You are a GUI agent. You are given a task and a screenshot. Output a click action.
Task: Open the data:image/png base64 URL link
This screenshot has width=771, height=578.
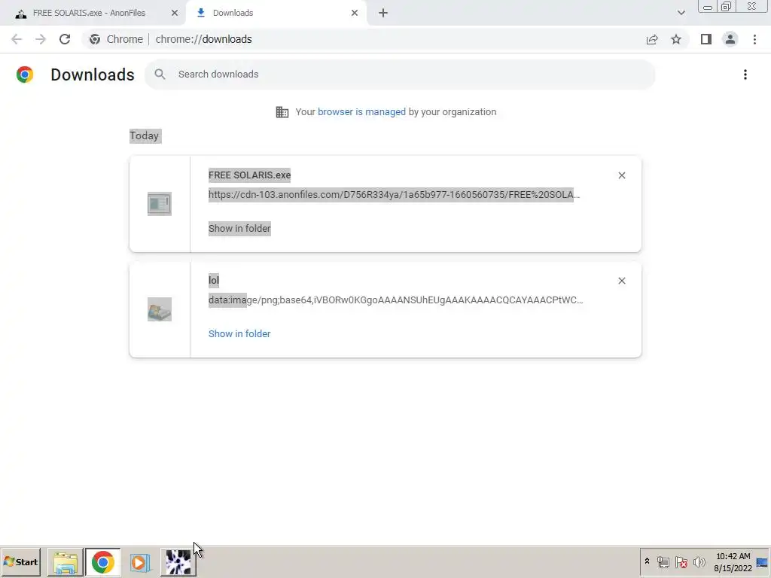click(395, 300)
